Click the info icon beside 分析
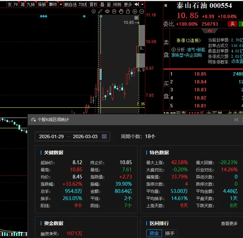Image resolution: width=243 pixels, height=238 pixels. click(x=174, y=50)
